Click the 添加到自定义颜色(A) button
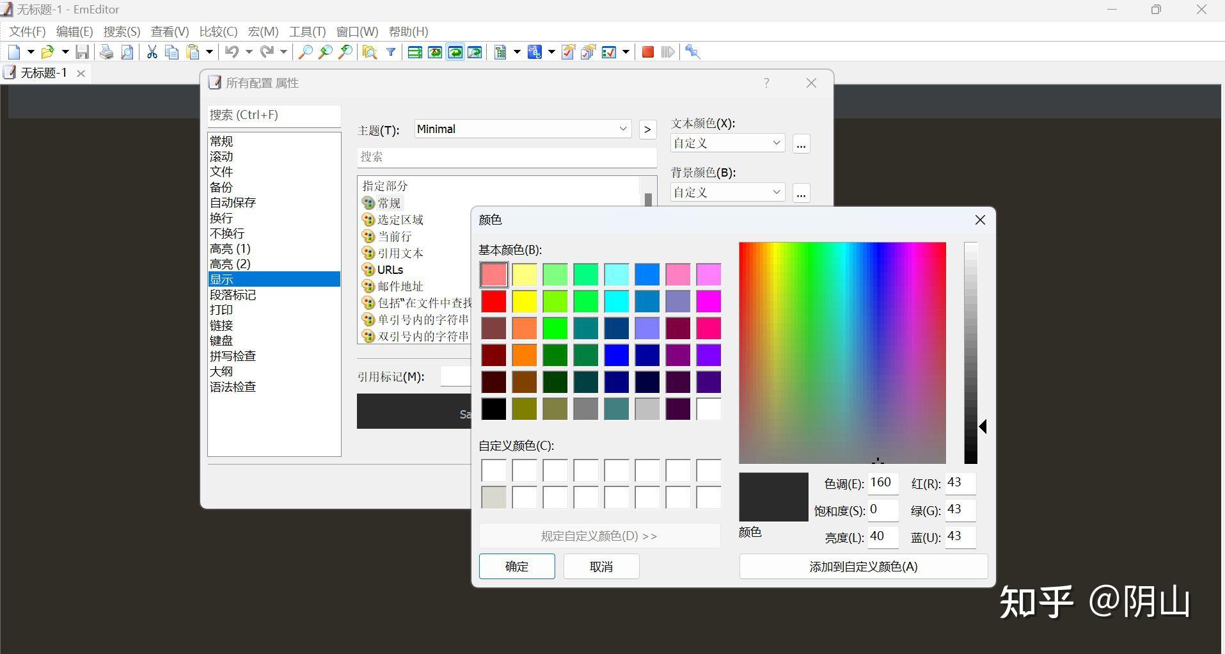This screenshot has height=654, width=1225. click(x=863, y=566)
